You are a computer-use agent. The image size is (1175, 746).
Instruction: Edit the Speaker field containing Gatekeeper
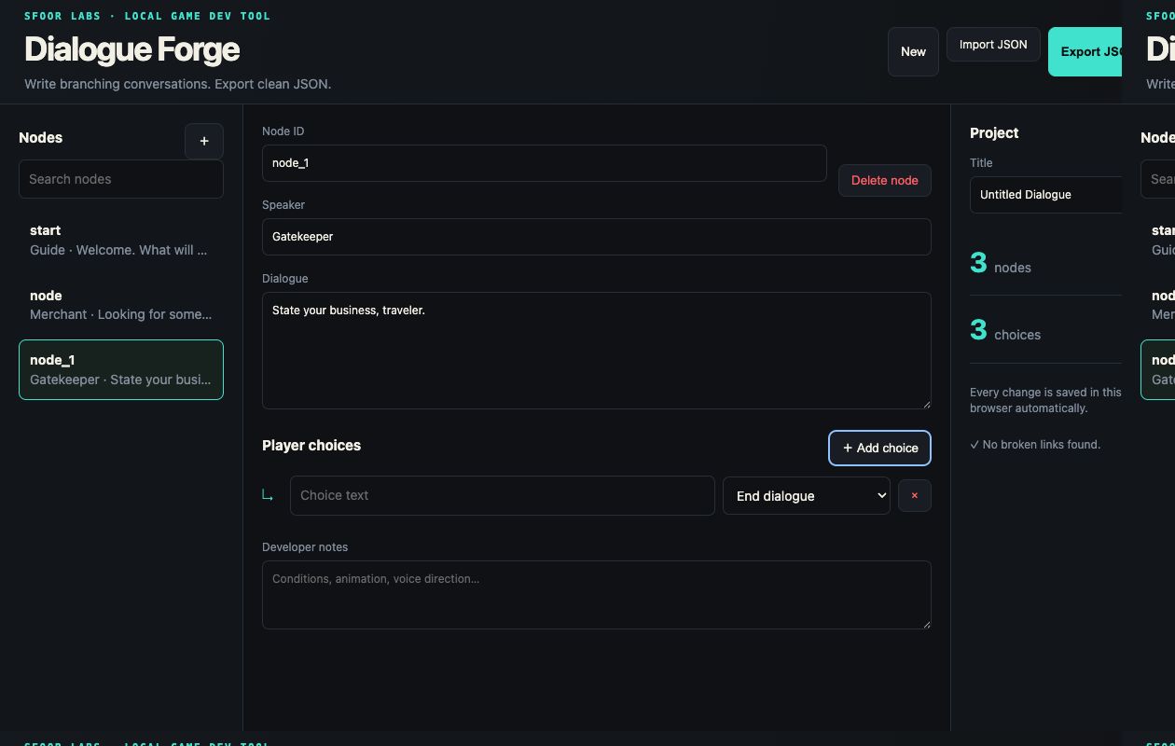[597, 237]
